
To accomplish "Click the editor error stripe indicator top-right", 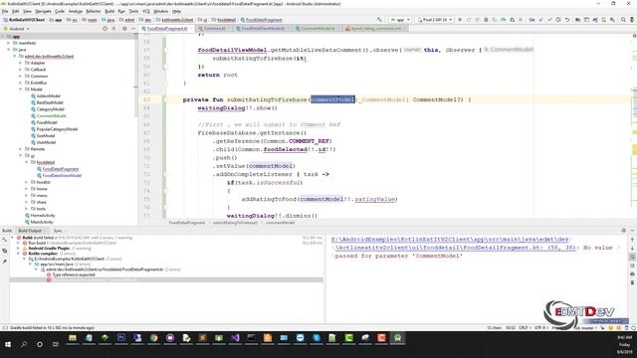I will (634, 36).
